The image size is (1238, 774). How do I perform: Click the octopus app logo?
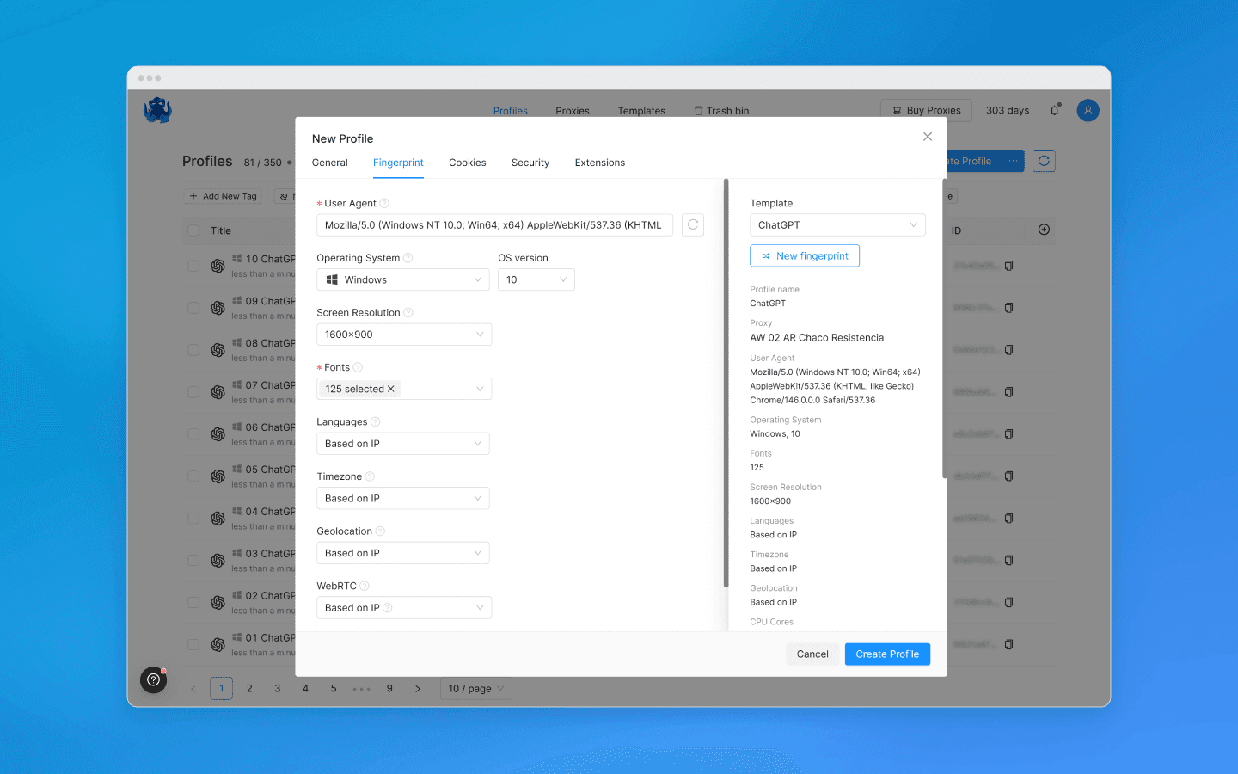pyautogui.click(x=157, y=110)
